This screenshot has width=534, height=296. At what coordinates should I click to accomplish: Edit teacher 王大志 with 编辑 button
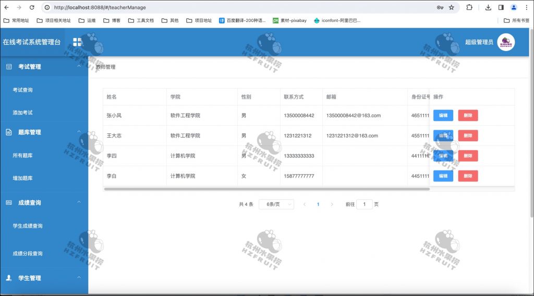click(443, 135)
